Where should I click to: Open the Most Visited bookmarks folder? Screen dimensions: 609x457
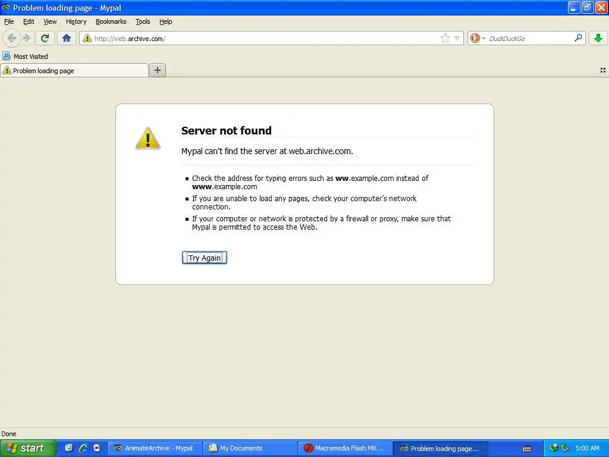point(25,57)
